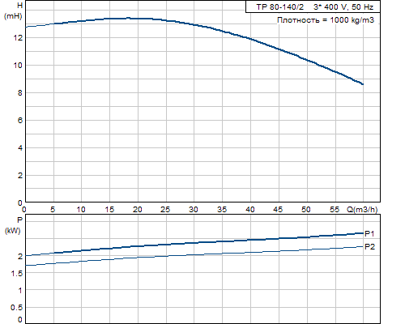
Task: Click the head axis tick labeled 10
Action: click(x=18, y=66)
